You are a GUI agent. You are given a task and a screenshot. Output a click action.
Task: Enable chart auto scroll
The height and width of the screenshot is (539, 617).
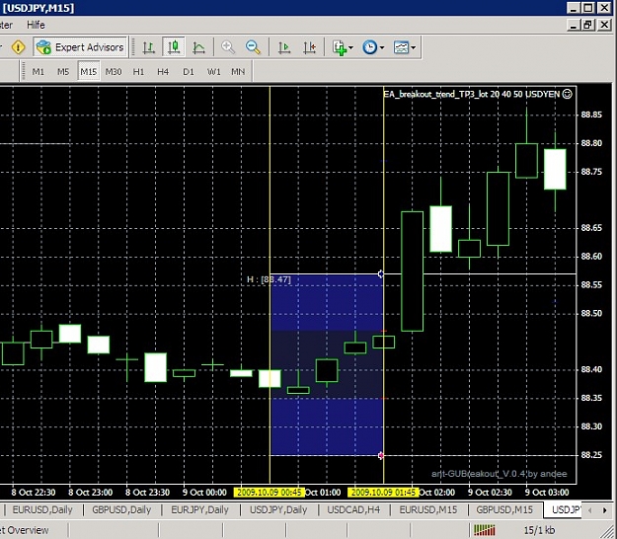tap(284, 47)
